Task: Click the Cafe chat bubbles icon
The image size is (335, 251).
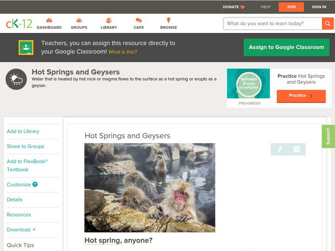Action: pos(139,20)
